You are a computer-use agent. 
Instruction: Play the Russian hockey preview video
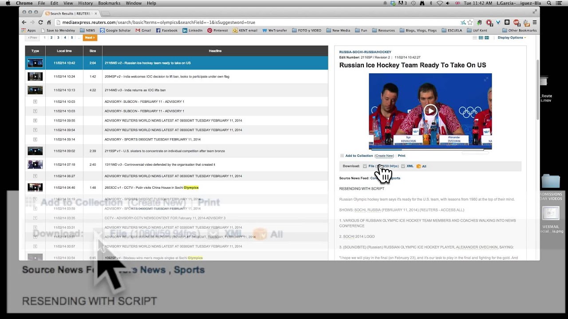430,110
